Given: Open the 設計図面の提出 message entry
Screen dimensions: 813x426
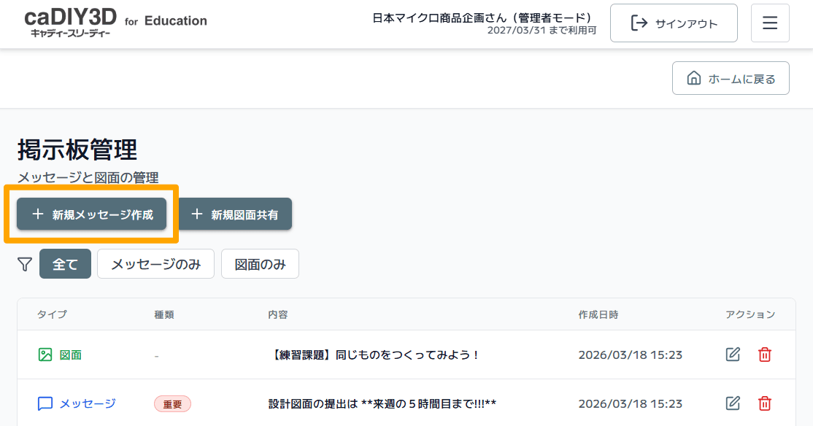Looking at the screenshot, I should [382, 403].
